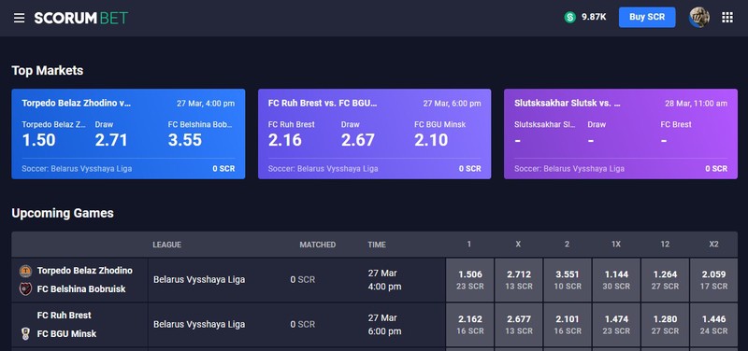The image size is (748, 351).
Task: Select 2.712 draw odds for Torpedo match
Action: coord(519,279)
